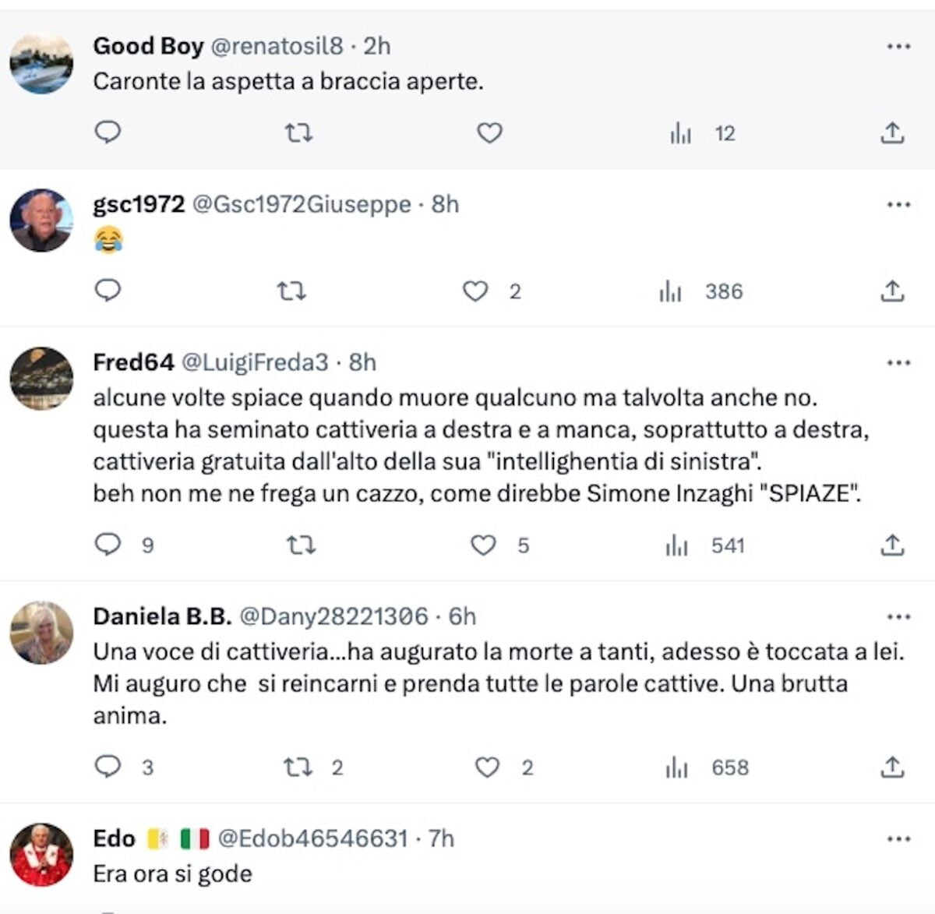Share Good Boy's tweet
The height and width of the screenshot is (914, 935).
coord(892,133)
